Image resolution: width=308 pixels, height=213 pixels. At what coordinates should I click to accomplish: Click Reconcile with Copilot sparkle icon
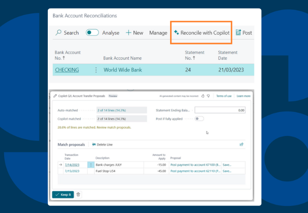click(176, 33)
